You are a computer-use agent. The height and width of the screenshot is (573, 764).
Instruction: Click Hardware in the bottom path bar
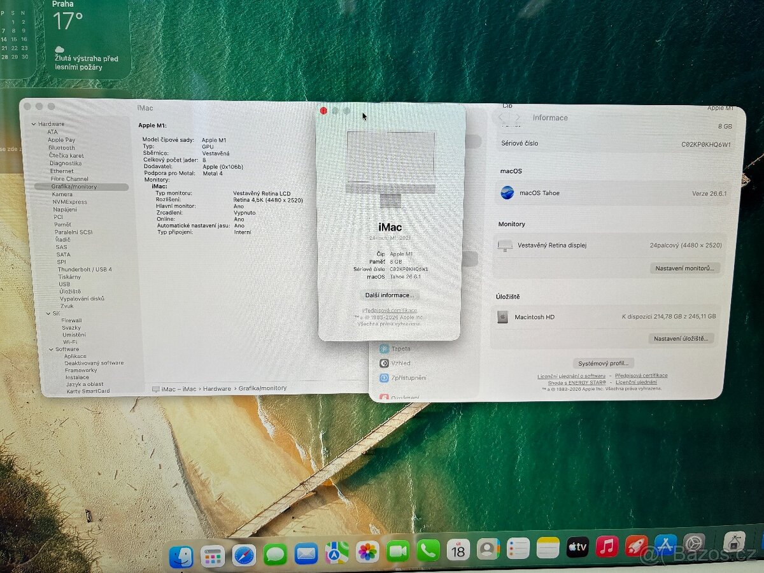click(x=218, y=388)
